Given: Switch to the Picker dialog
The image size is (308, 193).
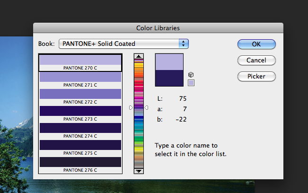Looking at the screenshot, I should point(256,76).
